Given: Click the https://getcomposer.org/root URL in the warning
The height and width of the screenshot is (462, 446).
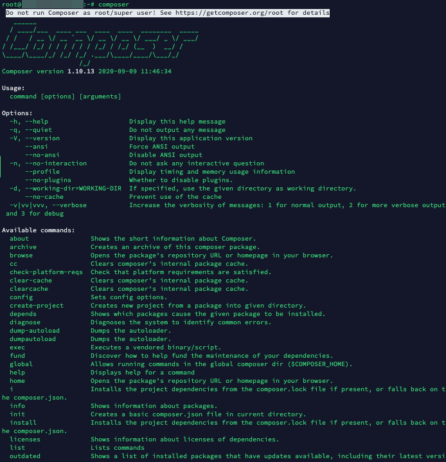Looking at the screenshot, I should [x=229, y=13].
